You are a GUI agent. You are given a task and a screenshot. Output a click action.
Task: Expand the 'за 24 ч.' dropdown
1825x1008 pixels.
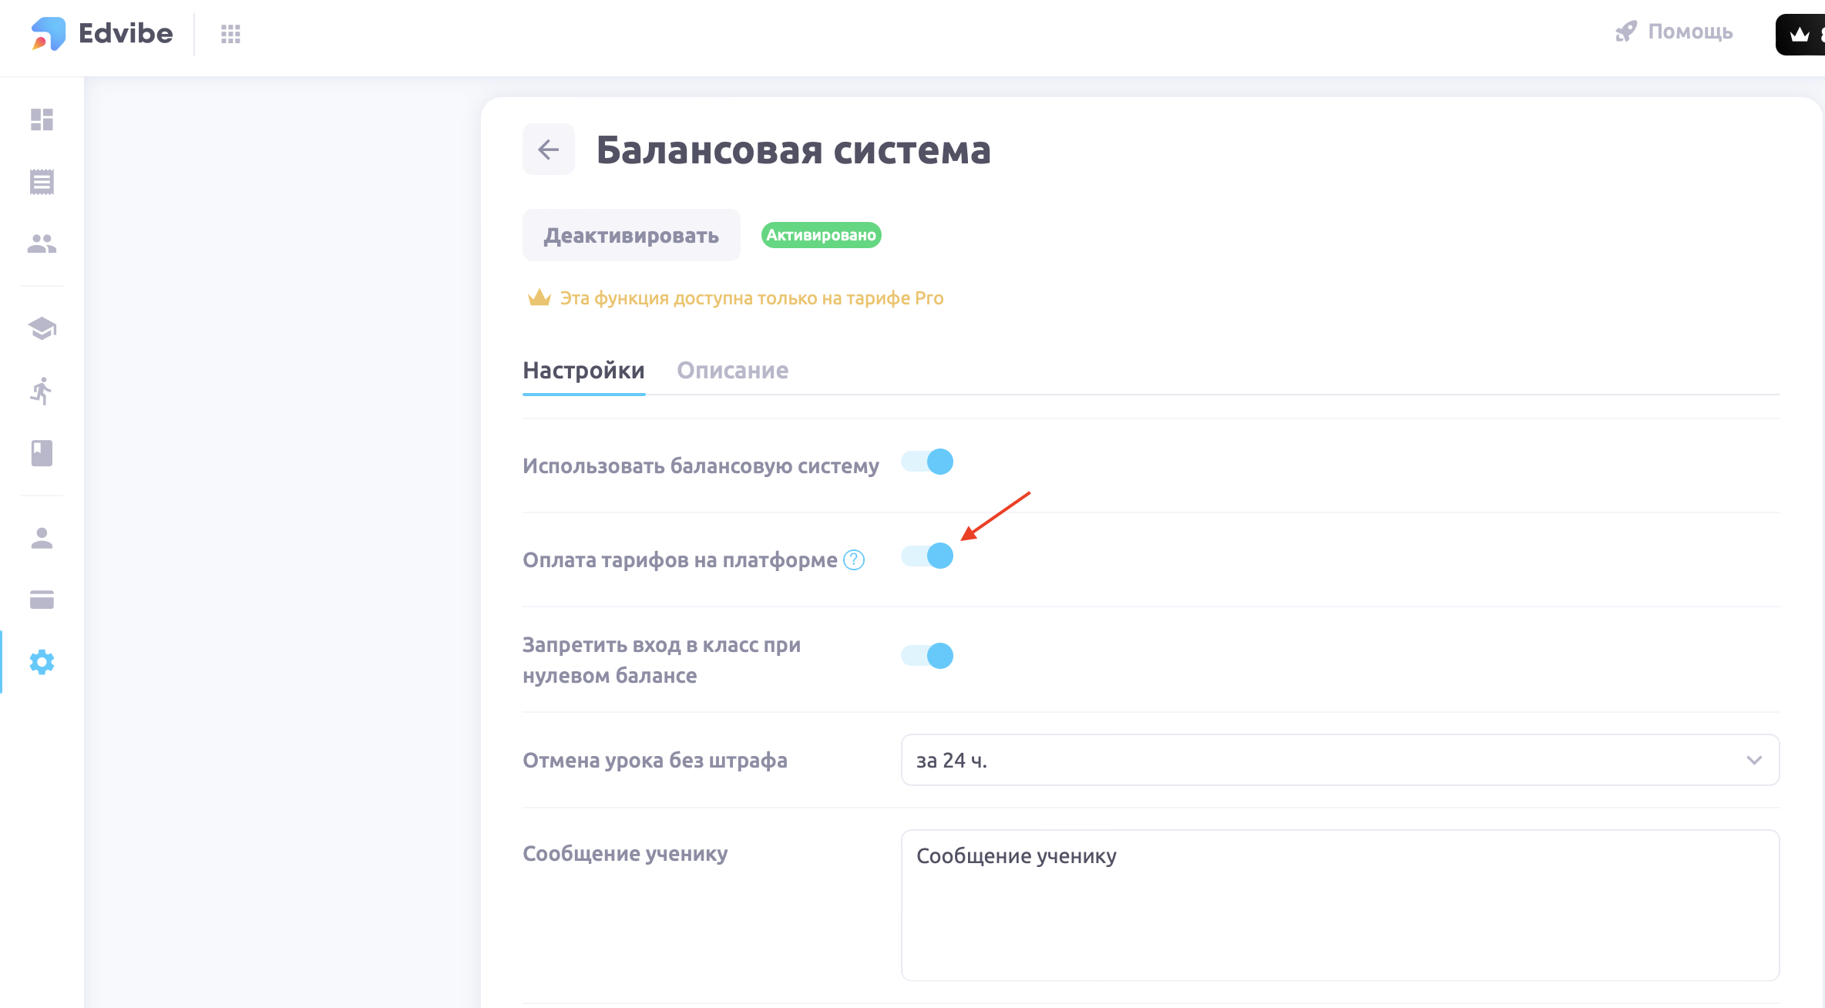tap(1339, 760)
